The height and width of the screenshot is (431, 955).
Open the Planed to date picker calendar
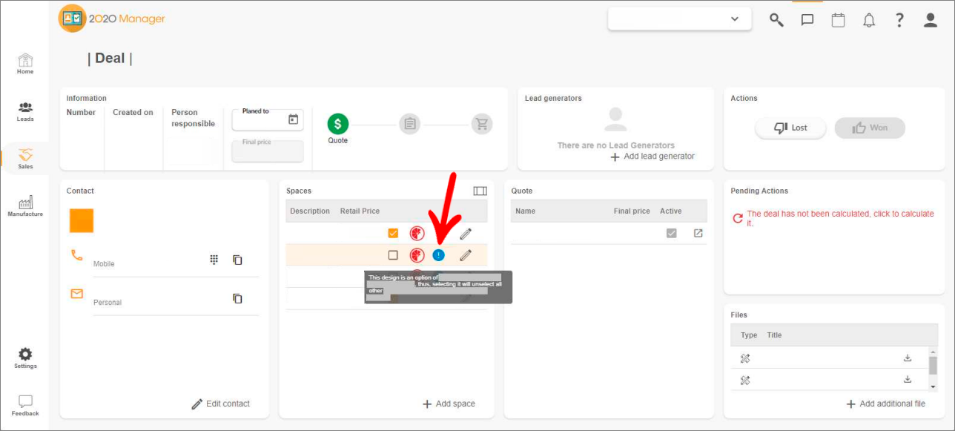pyautogui.click(x=293, y=119)
